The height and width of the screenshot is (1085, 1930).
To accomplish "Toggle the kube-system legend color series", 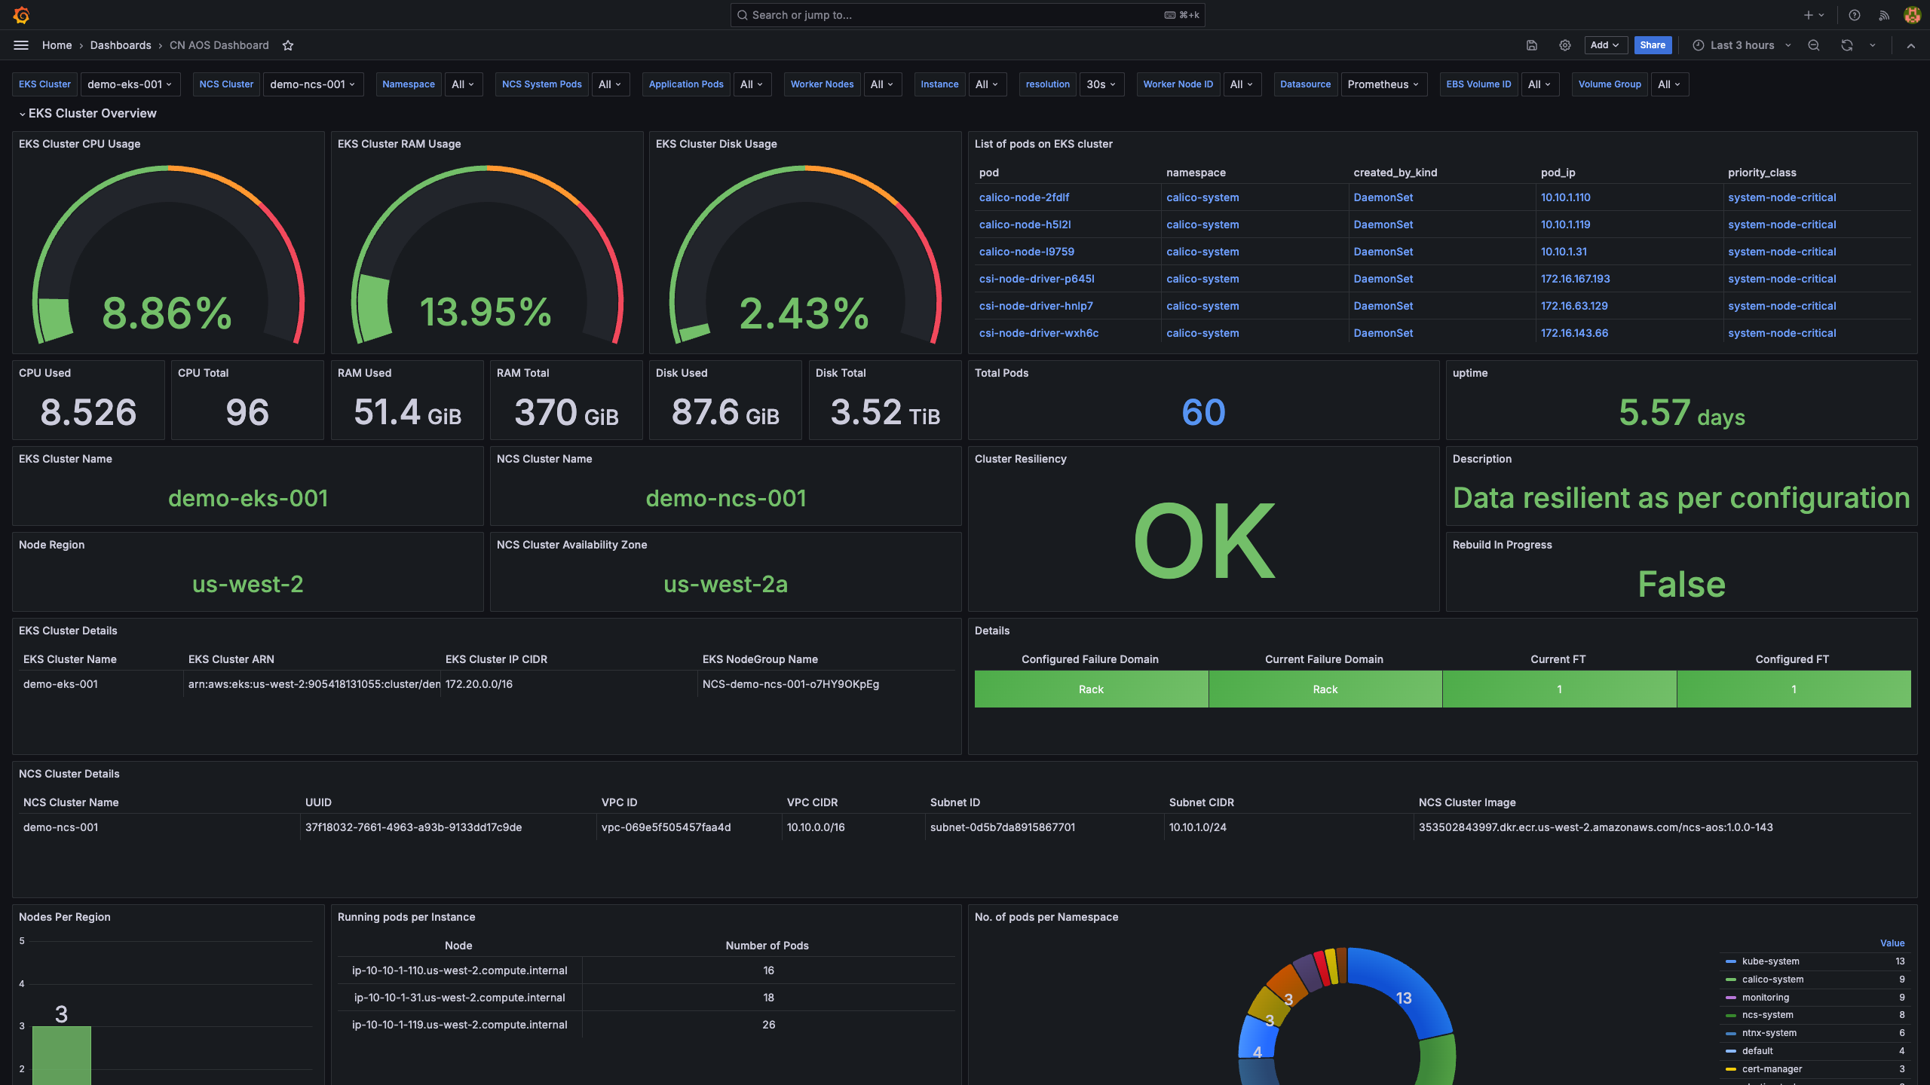I will click(x=1731, y=961).
